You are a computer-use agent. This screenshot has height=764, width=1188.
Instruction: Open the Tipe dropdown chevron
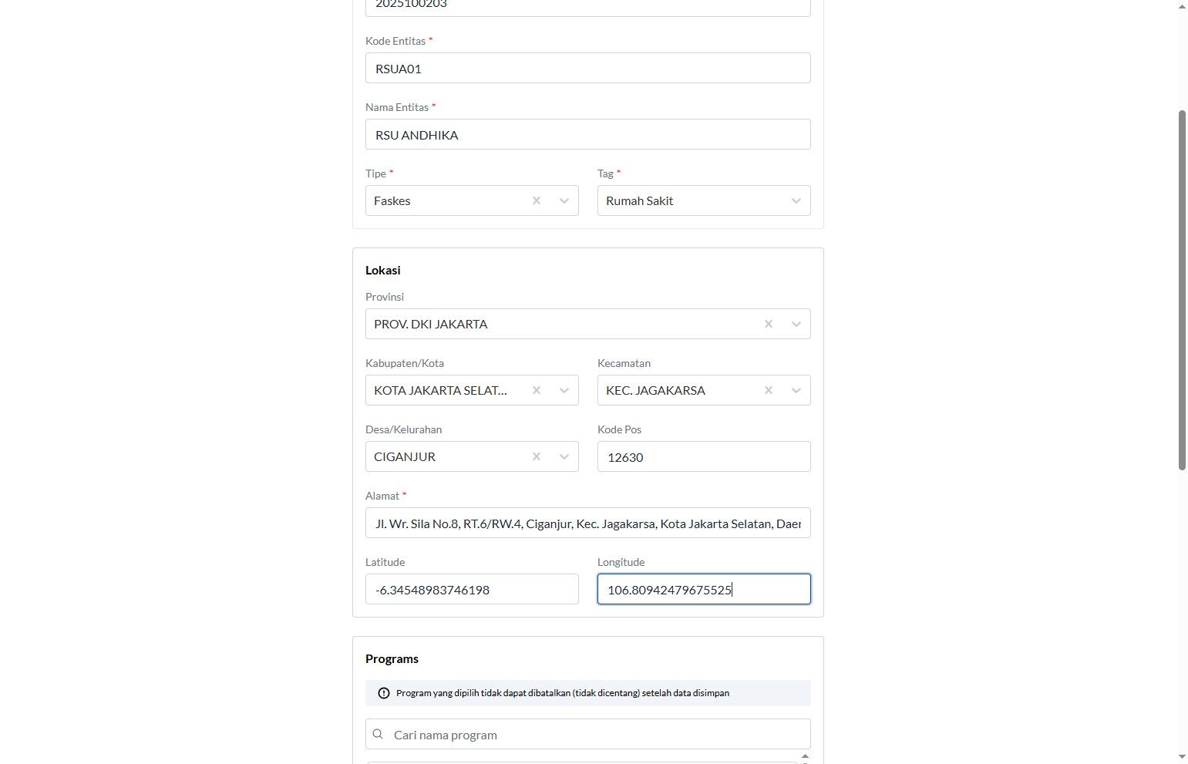564,200
